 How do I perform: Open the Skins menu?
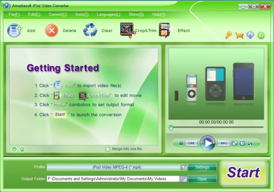point(136,15)
